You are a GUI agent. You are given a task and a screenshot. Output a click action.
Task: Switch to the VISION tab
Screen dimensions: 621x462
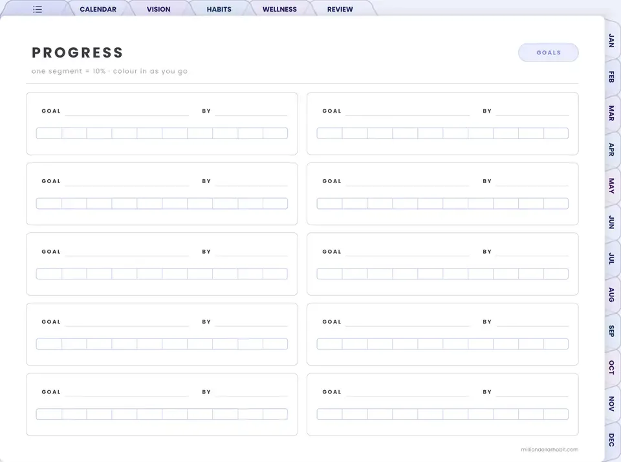coord(158,9)
